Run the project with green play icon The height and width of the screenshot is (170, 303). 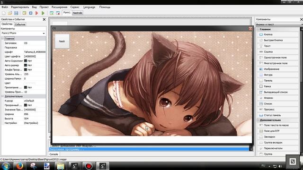[43, 13]
